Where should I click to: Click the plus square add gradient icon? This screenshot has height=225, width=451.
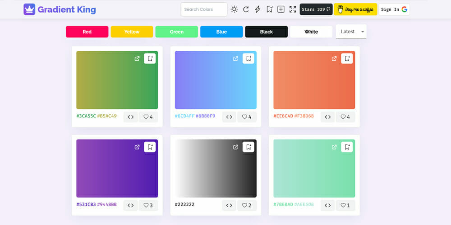click(281, 9)
